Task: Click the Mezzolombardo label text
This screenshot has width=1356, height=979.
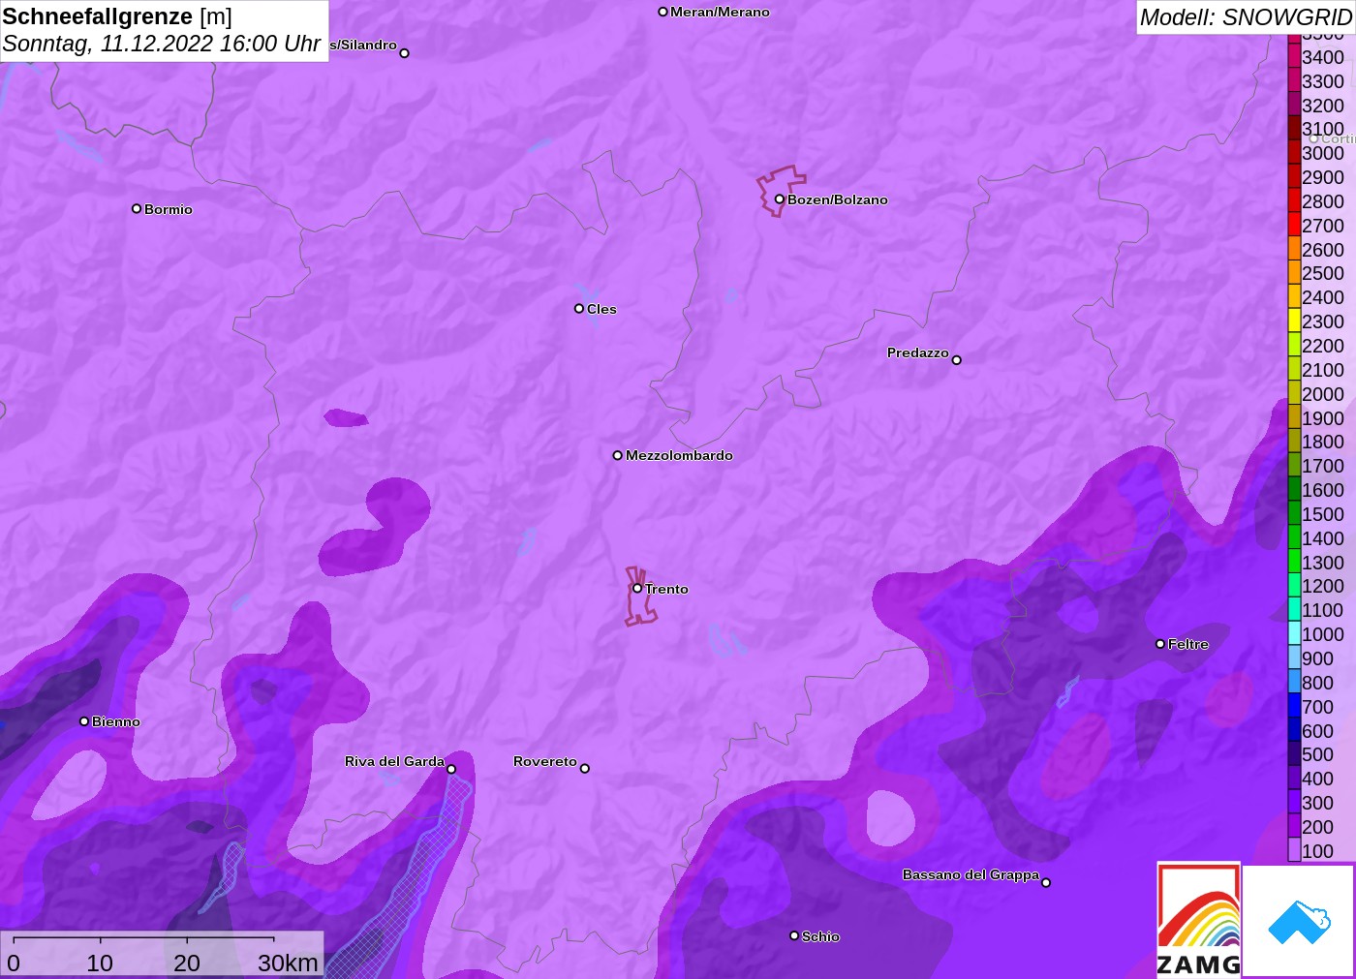Action: (679, 455)
